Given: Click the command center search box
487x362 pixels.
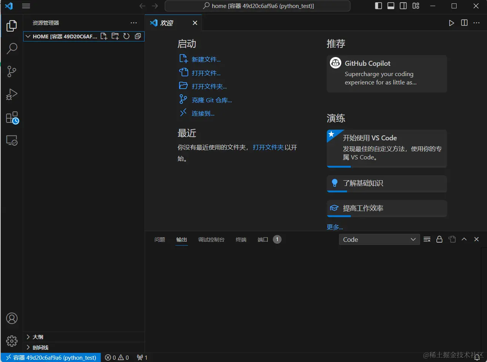Looking at the screenshot, I should tap(258, 6).
